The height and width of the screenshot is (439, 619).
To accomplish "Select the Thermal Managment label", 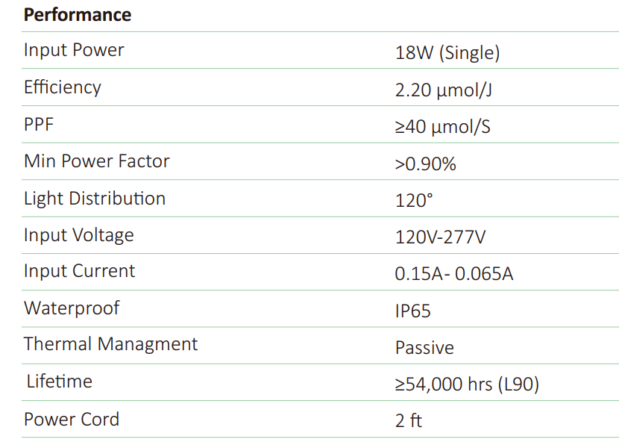I will [111, 344].
